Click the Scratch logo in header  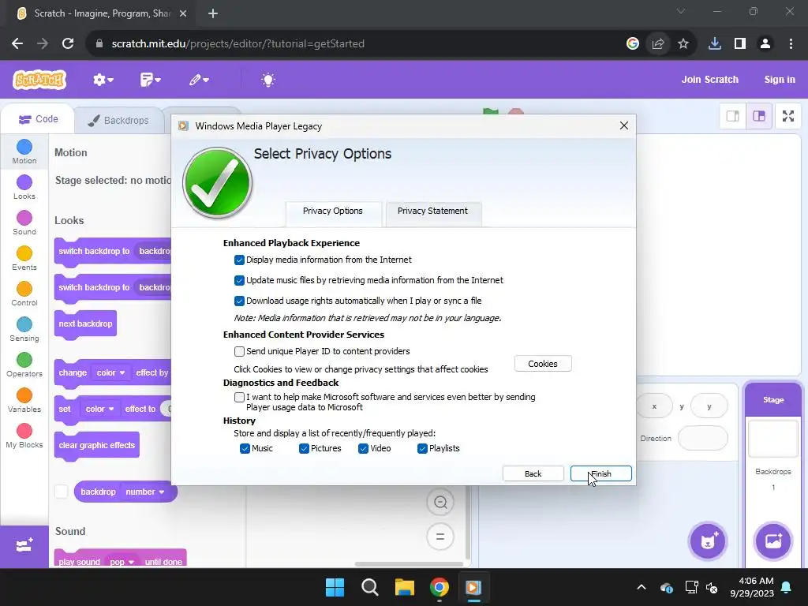coord(39,80)
